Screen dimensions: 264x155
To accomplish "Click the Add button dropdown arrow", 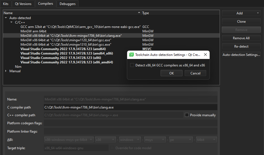I will click(258, 13).
